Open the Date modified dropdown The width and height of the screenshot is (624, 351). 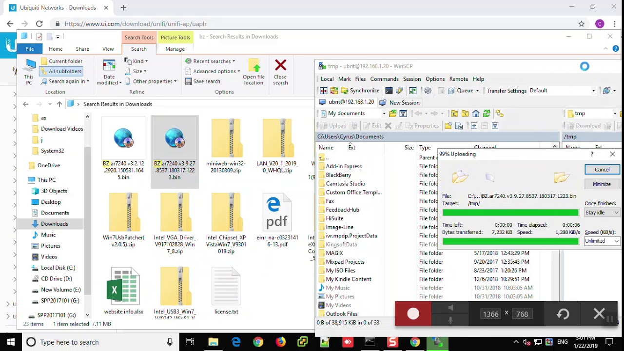(109, 73)
